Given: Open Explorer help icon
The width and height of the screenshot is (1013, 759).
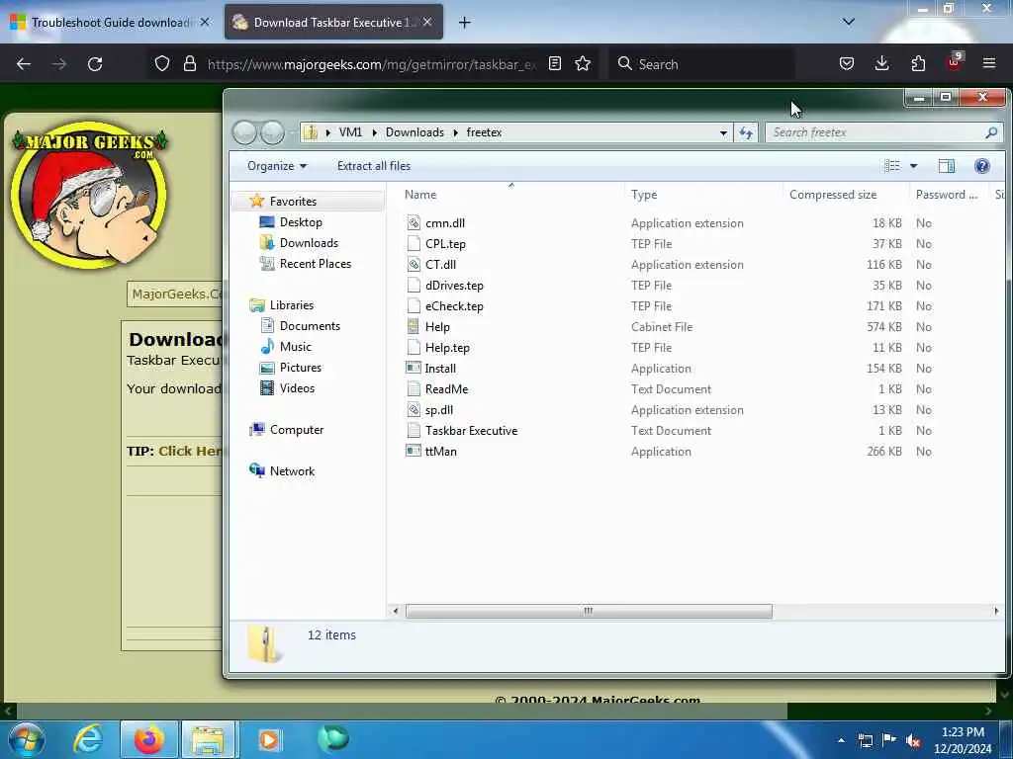Looking at the screenshot, I should tap(982, 166).
